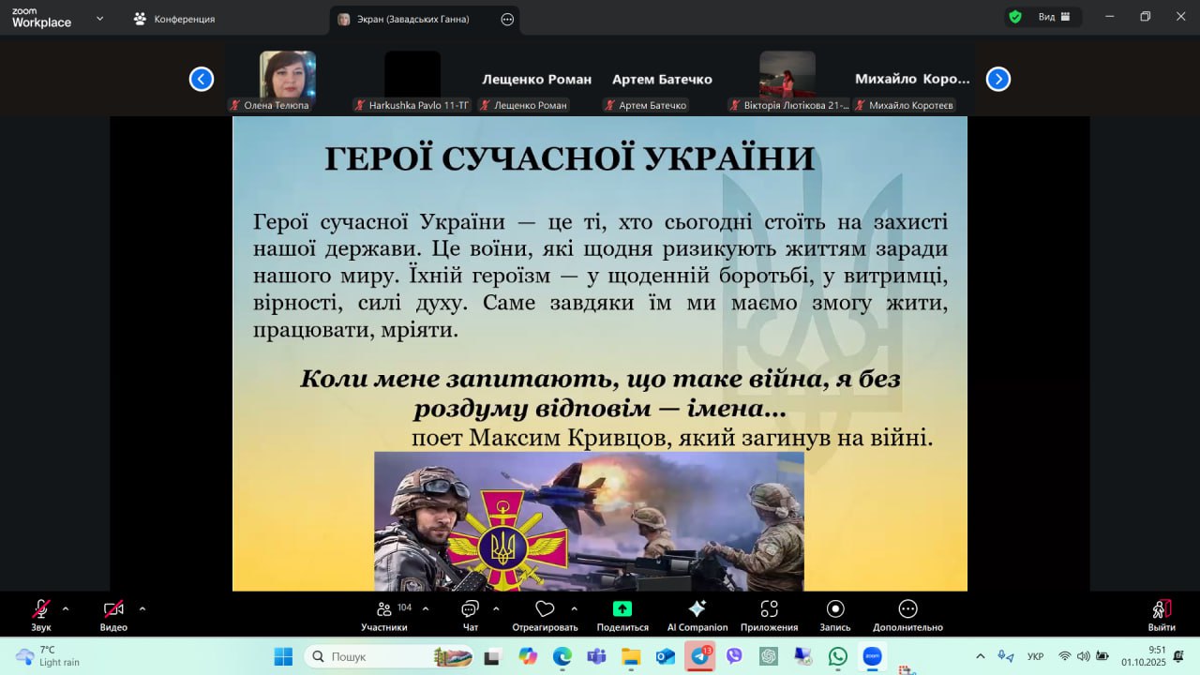
Task: Open Microsoft Teams from the taskbar
Action: pos(596,656)
